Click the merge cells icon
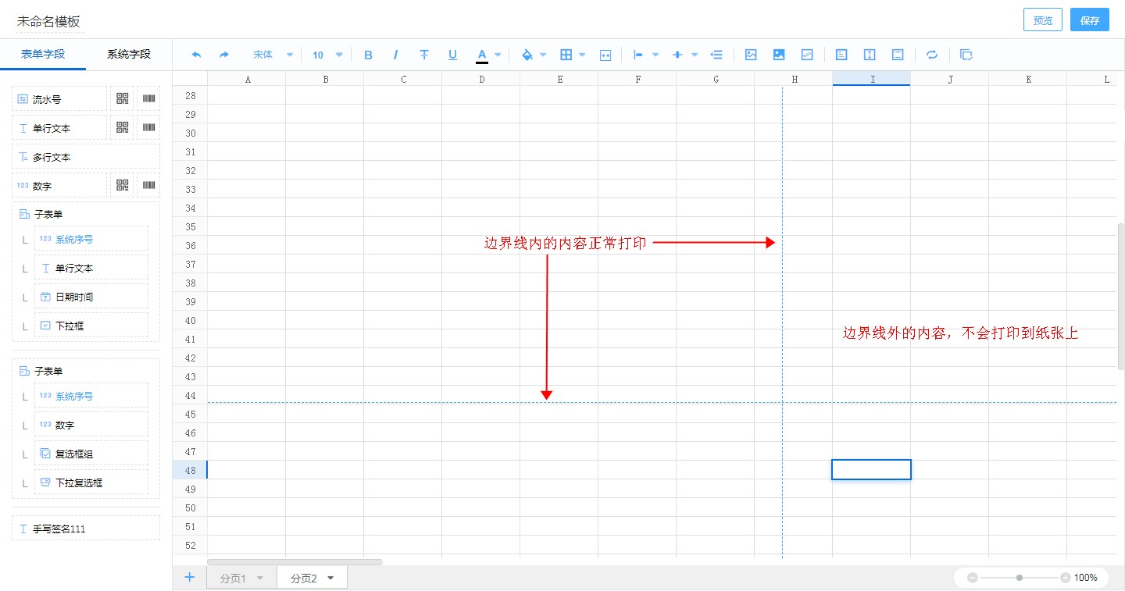The width and height of the screenshot is (1125, 591). 605,55
